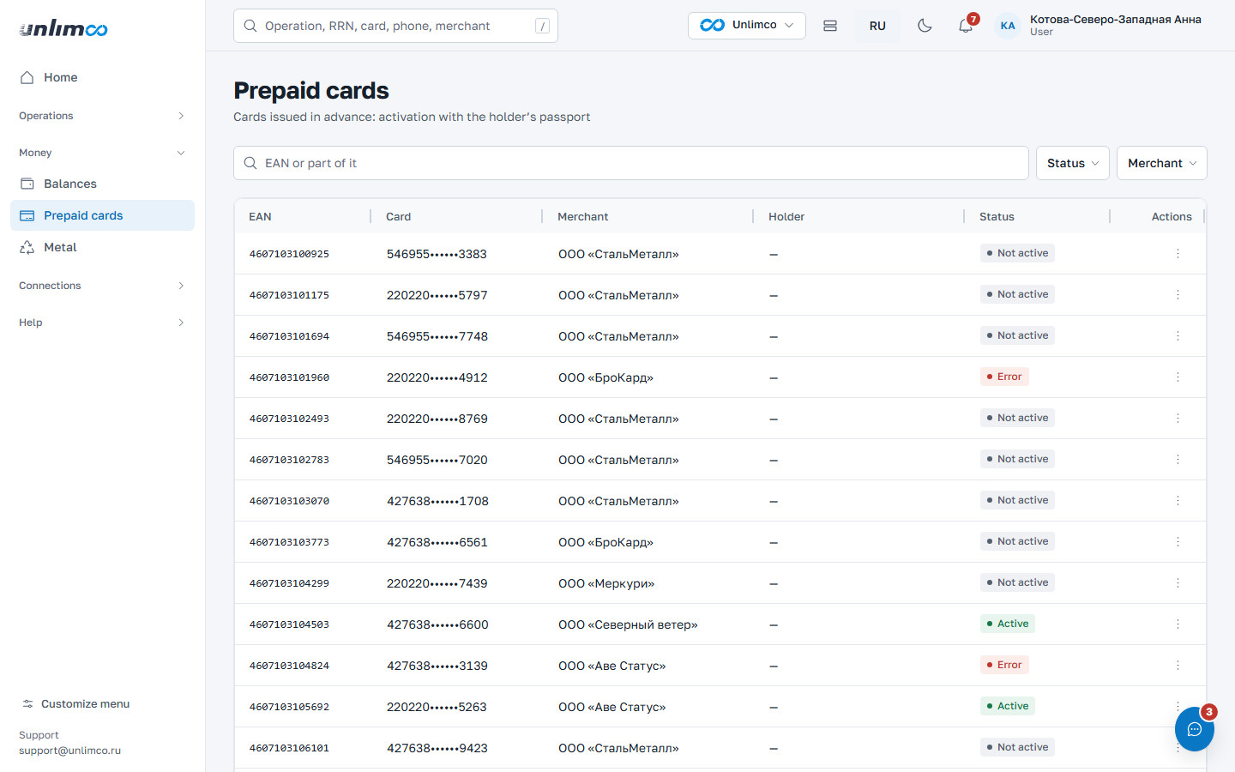Click the EAN search magnifier icon
Screen dimensions: 1235x772
tap(250, 163)
